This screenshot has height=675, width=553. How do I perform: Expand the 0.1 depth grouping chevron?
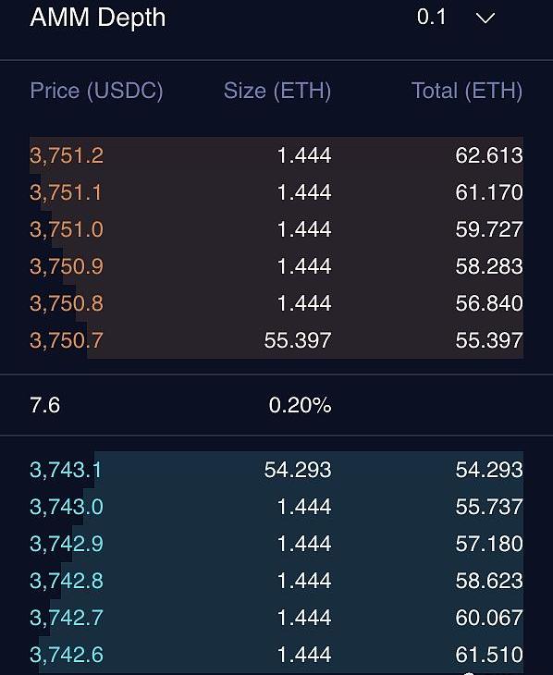tap(485, 18)
